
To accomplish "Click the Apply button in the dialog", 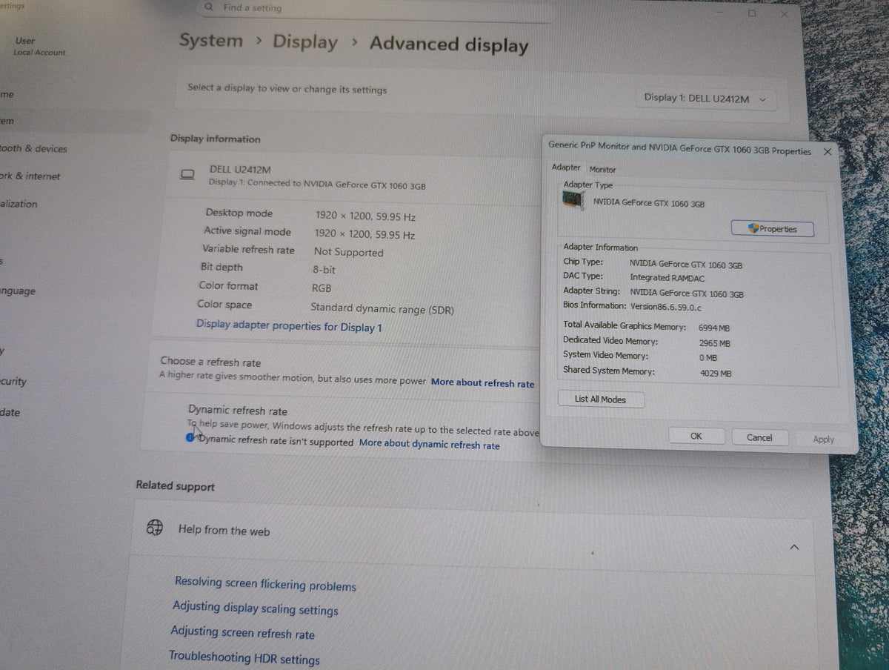I will (x=823, y=439).
